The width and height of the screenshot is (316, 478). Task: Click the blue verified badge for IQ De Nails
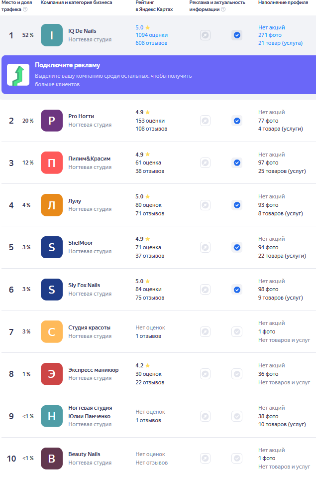(237, 35)
